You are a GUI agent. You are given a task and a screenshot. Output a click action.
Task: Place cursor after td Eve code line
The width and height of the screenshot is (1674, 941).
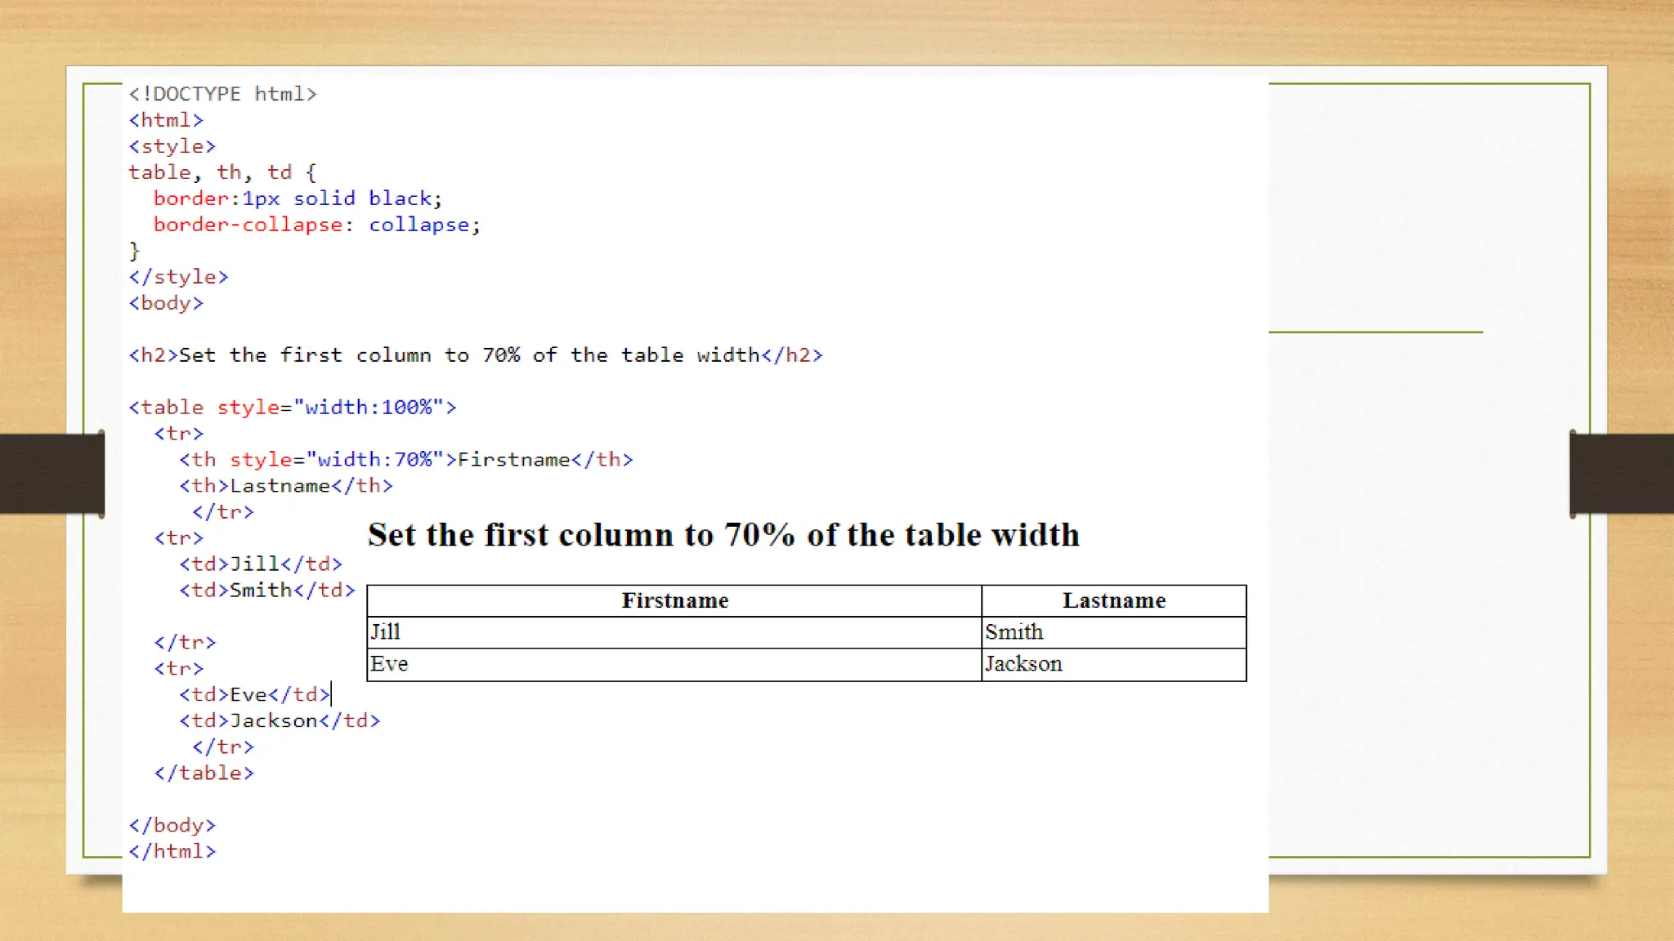[x=330, y=695]
